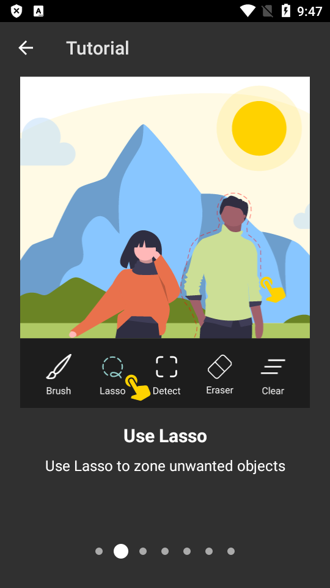Screen dimensions: 330x588
Task: Jump to fourth tutorial page dot
Action: click(165, 551)
